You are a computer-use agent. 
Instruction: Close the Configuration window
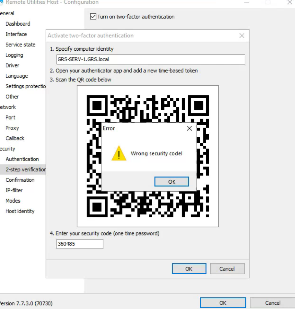pyautogui.click(x=289, y=3)
